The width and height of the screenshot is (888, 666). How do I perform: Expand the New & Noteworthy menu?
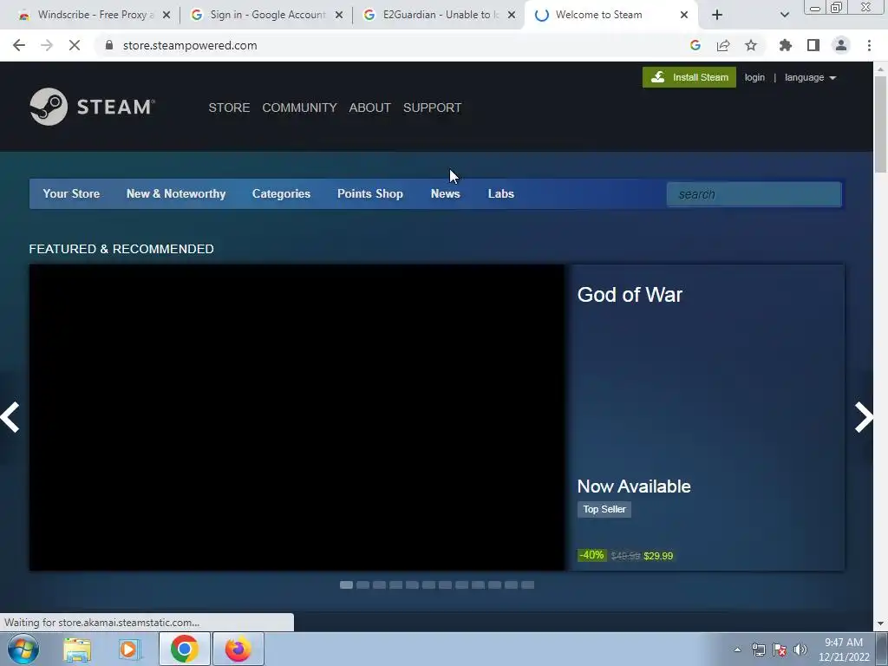pyautogui.click(x=176, y=193)
